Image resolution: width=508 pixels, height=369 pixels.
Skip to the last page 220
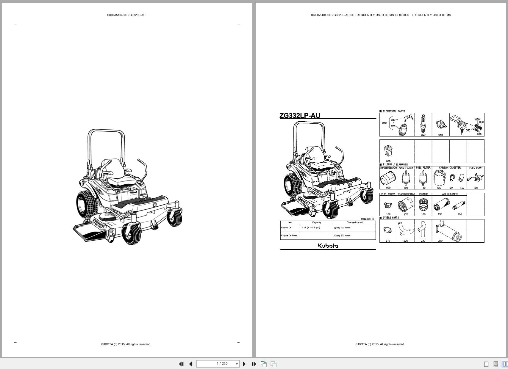254,364
